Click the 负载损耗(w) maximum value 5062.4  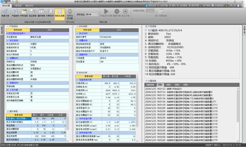point(115,90)
